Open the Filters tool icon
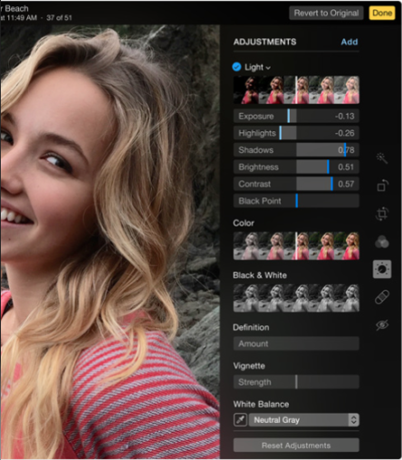The image size is (402, 460). (x=382, y=242)
